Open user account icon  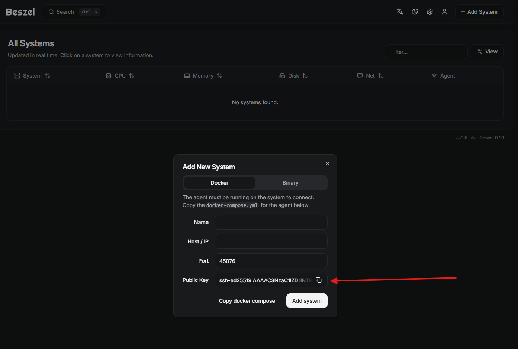444,12
